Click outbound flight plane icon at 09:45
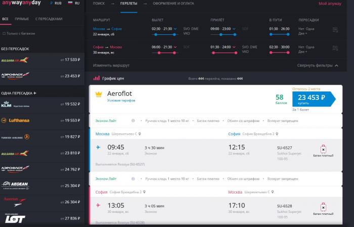 pyautogui.click(x=98, y=147)
